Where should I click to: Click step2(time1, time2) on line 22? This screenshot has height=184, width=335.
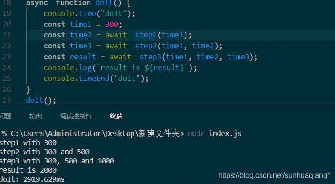pos(176,46)
